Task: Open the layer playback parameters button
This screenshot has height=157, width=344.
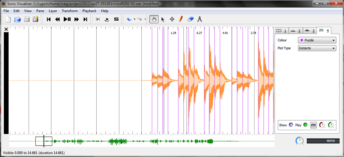Action: point(313,125)
